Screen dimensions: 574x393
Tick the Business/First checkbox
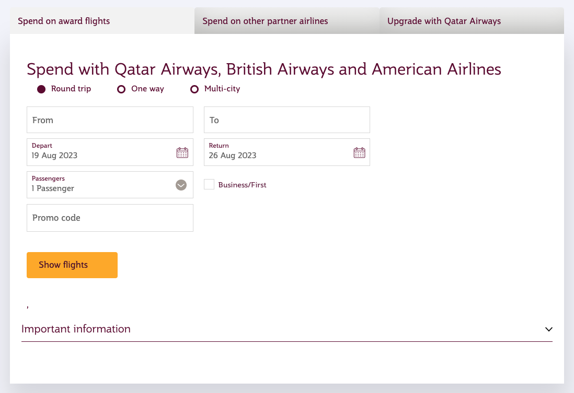click(x=209, y=184)
